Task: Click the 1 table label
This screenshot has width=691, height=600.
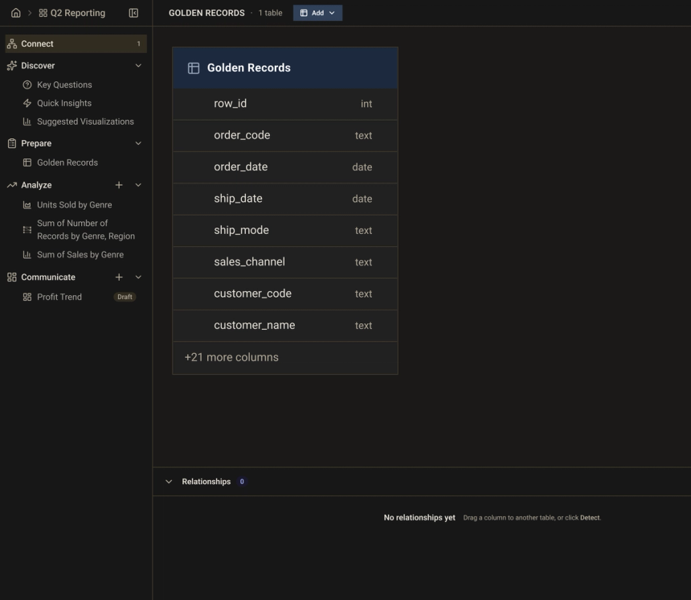Action: (x=270, y=13)
